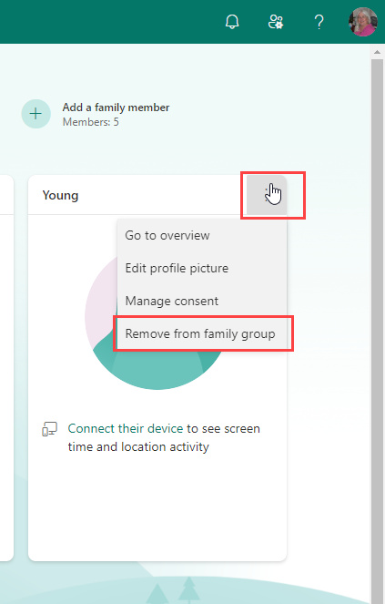Click the Young member name heading

pyautogui.click(x=60, y=195)
